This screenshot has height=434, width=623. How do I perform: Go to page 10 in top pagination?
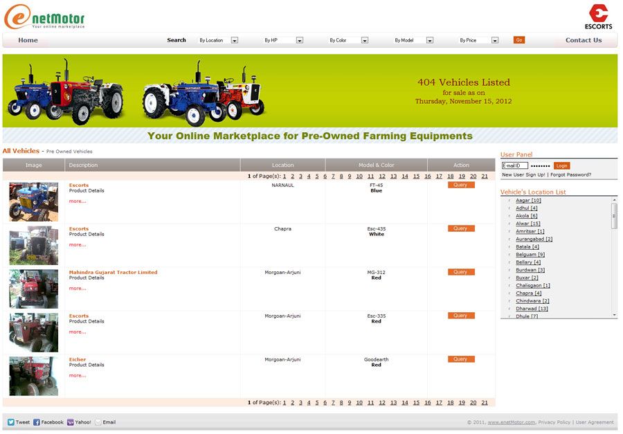(359, 176)
